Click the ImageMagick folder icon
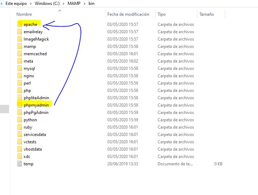The height and width of the screenshot is (195, 258). (x=20, y=39)
